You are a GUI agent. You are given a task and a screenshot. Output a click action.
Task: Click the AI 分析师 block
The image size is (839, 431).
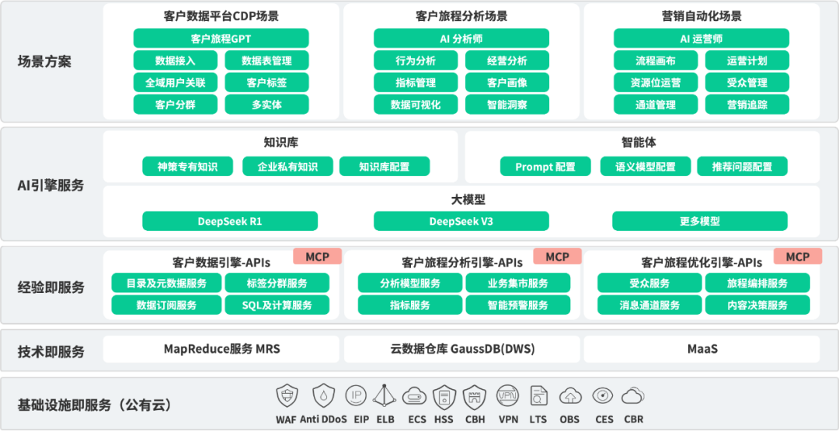tap(461, 39)
